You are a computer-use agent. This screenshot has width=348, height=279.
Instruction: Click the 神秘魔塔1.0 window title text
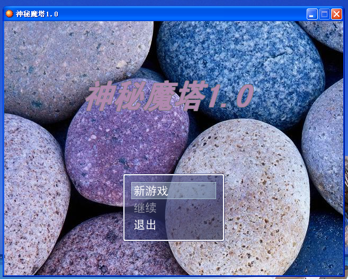point(37,14)
